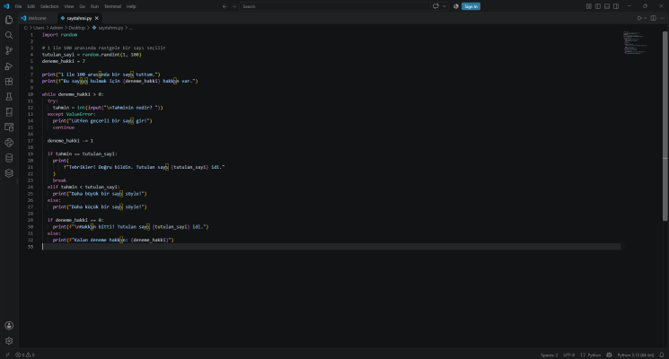Expand the breadcrumb ellipsis after saytahmi.py
Screen dimensions: 669x359
130,28
